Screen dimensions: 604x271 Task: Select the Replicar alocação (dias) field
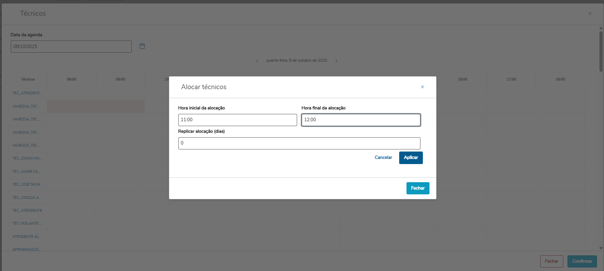[299, 143]
